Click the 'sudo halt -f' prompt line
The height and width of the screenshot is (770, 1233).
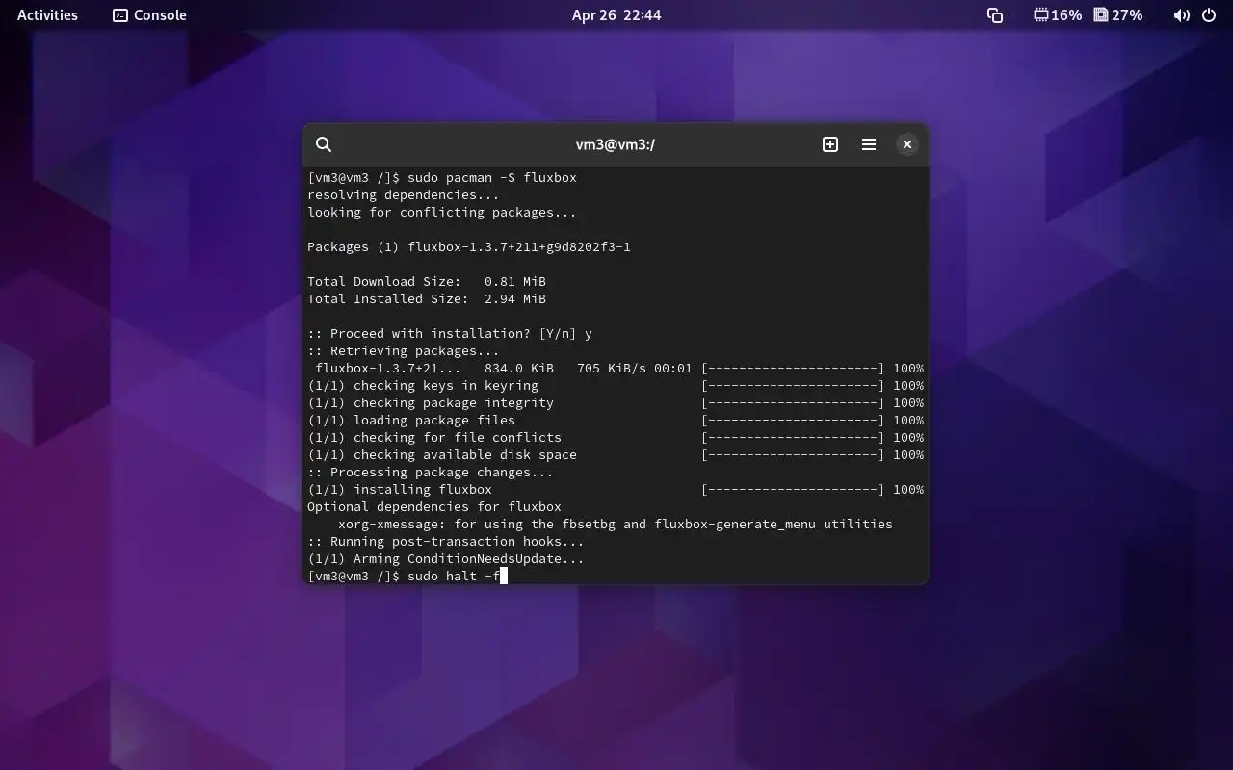406,577
